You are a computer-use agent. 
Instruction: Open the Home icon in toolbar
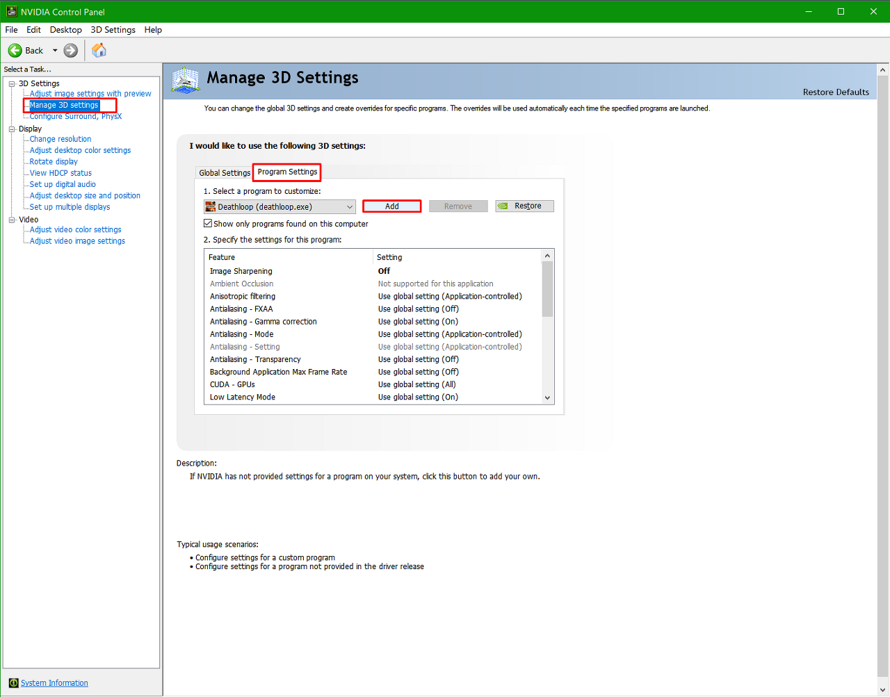(99, 50)
